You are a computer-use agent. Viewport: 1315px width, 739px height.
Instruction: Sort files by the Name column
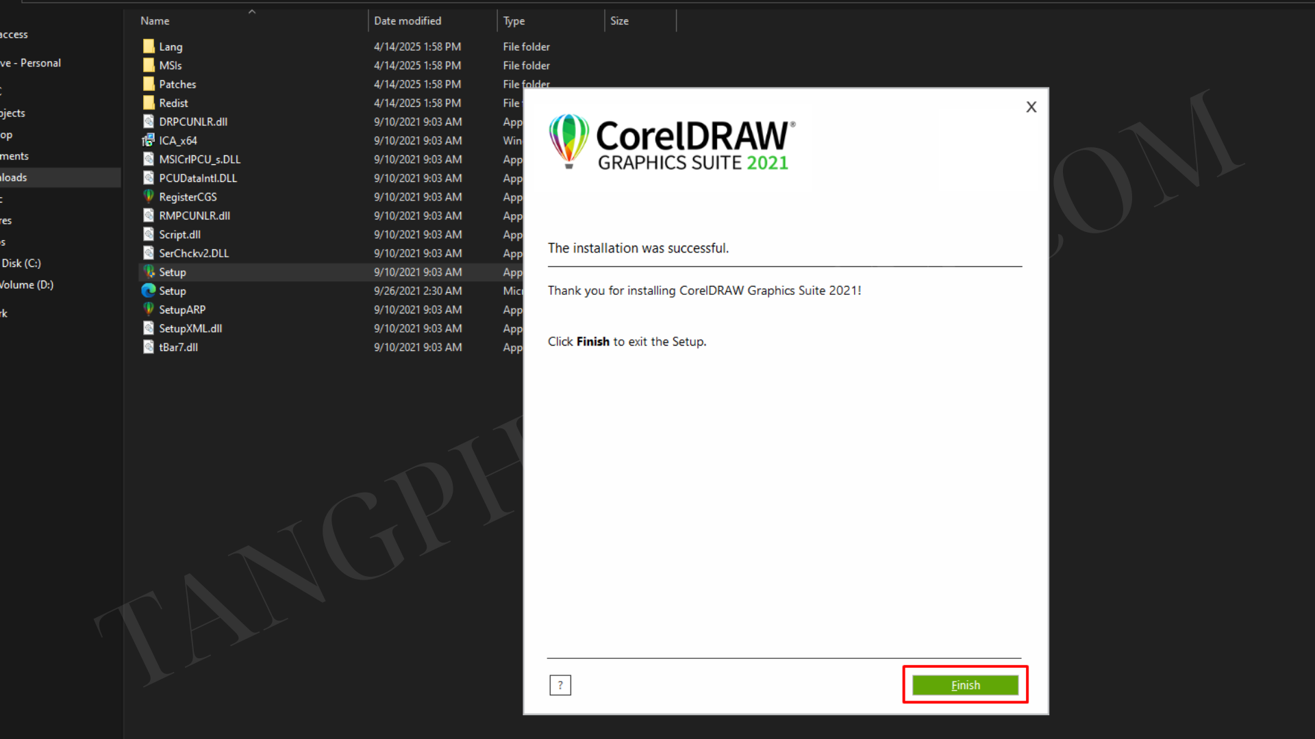pos(155,21)
